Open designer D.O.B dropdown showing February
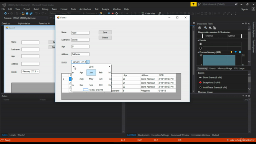256x144 pixels. pos(38,72)
